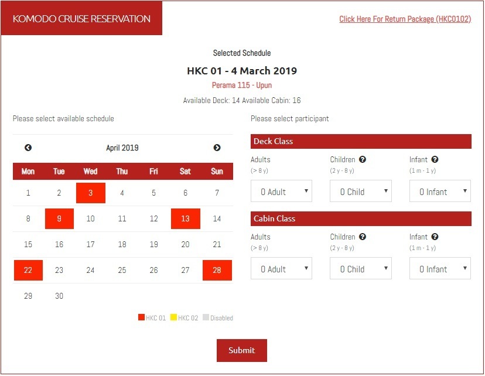The width and height of the screenshot is (485, 376).
Task: Click date 2 in the calendar
Action: pyautogui.click(x=59, y=193)
